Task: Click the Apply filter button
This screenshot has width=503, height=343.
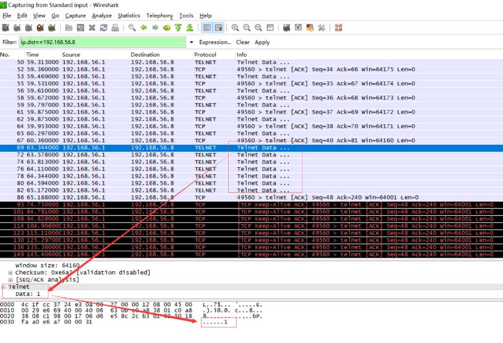Action: pos(262,42)
